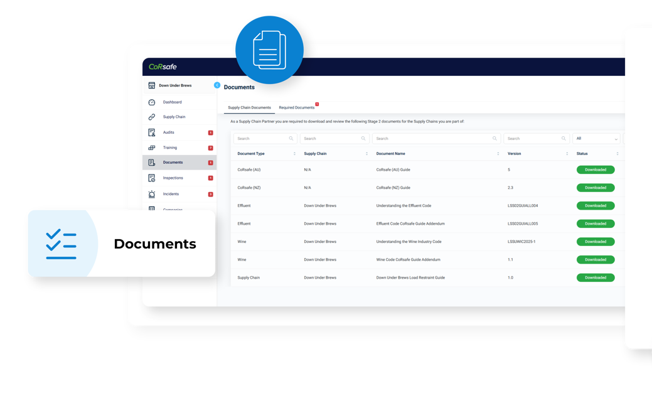The height and width of the screenshot is (403, 652).
Task: Click the Inspections sidebar icon
Action: pos(152,178)
